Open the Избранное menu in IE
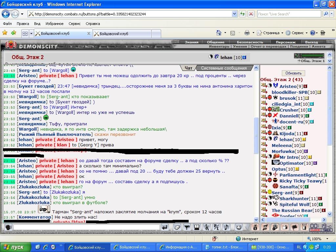This screenshot has width=336, height=252. tap(54, 24)
